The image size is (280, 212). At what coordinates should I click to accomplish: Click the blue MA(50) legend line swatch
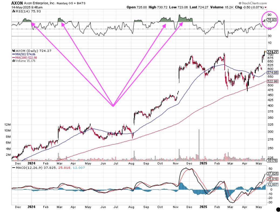point(14,54)
